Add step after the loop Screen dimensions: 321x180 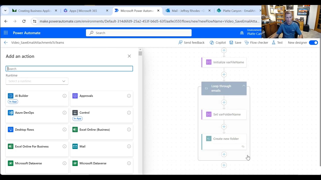(x=224, y=165)
